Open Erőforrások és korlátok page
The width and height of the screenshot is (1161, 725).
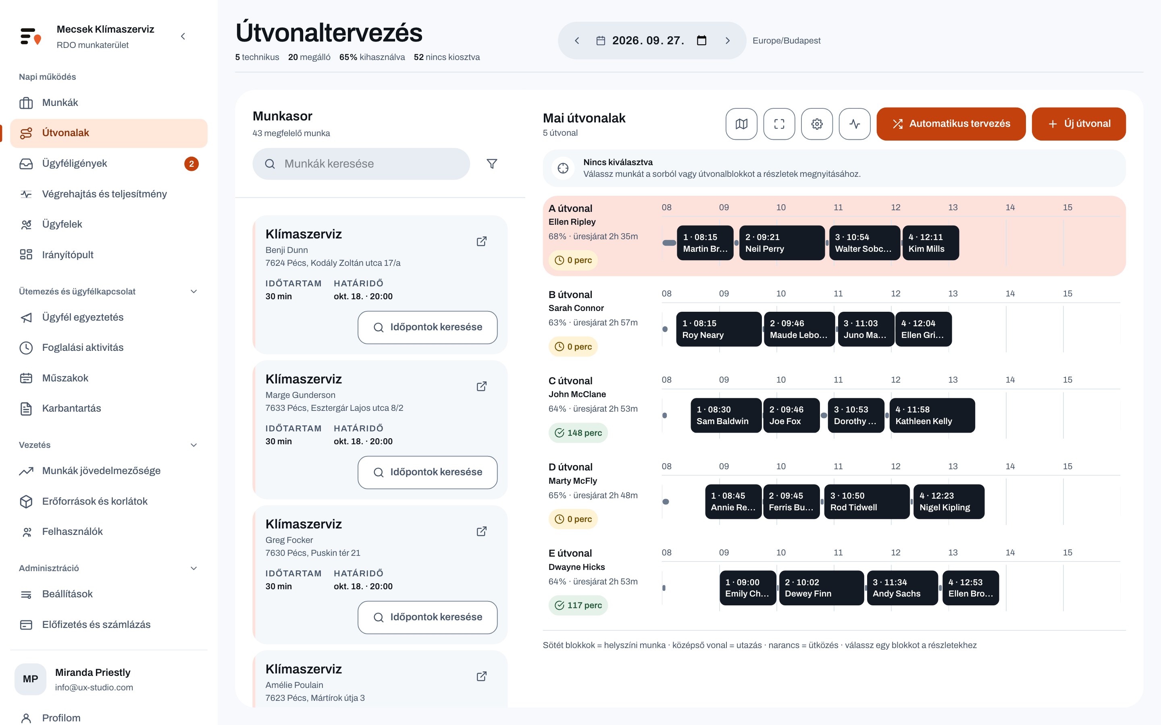[x=108, y=501]
